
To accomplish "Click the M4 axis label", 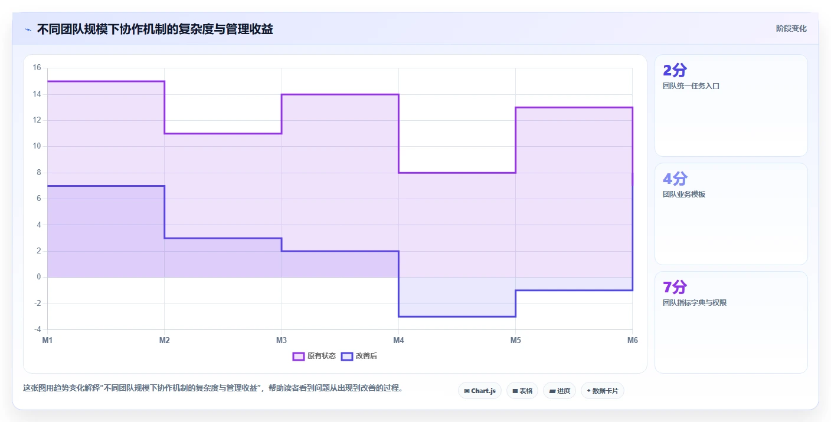I will [x=398, y=340].
